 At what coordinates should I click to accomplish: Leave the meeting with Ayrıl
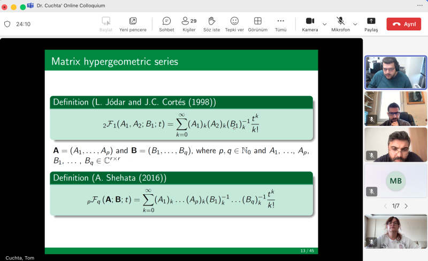[x=403, y=24]
